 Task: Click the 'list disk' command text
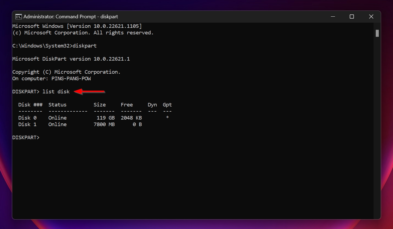56,92
